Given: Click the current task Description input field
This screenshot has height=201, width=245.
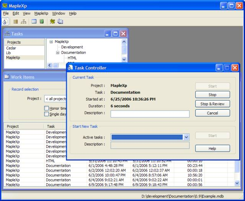Looking at the screenshot, I should (150, 114).
